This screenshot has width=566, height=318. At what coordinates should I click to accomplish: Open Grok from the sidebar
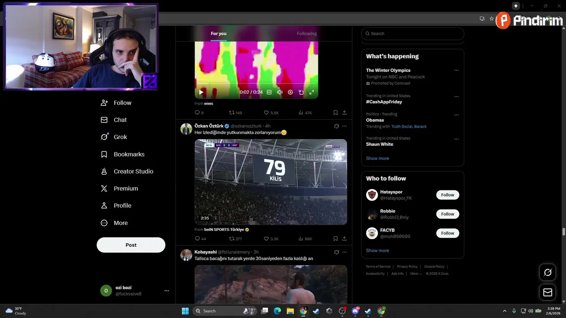tap(114, 137)
